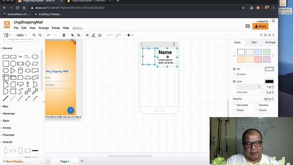The height and width of the screenshot is (165, 293).
Task: Pick the light green style swatch
Action: pos(266,52)
